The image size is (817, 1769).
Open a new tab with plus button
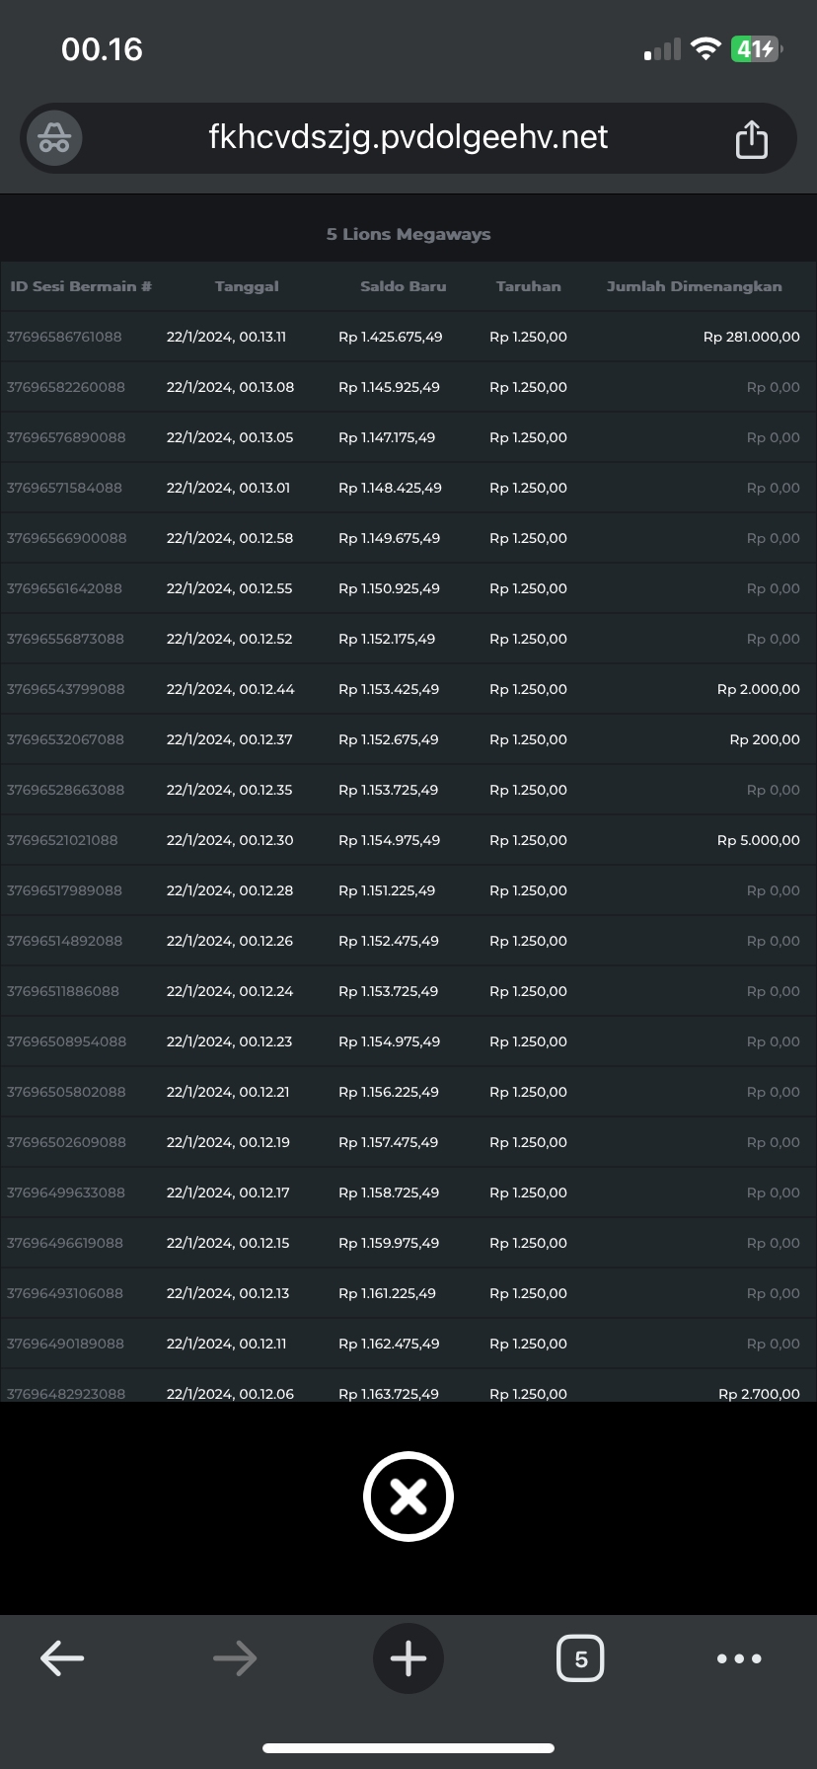point(408,1658)
